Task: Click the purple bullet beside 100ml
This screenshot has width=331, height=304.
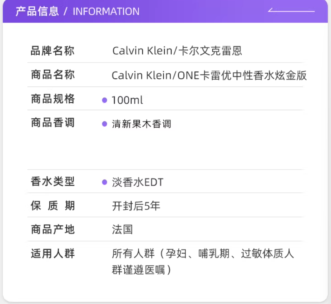Action: [x=104, y=100]
